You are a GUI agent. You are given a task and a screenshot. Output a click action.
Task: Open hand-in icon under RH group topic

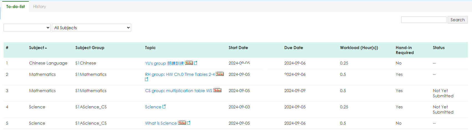point(146,79)
